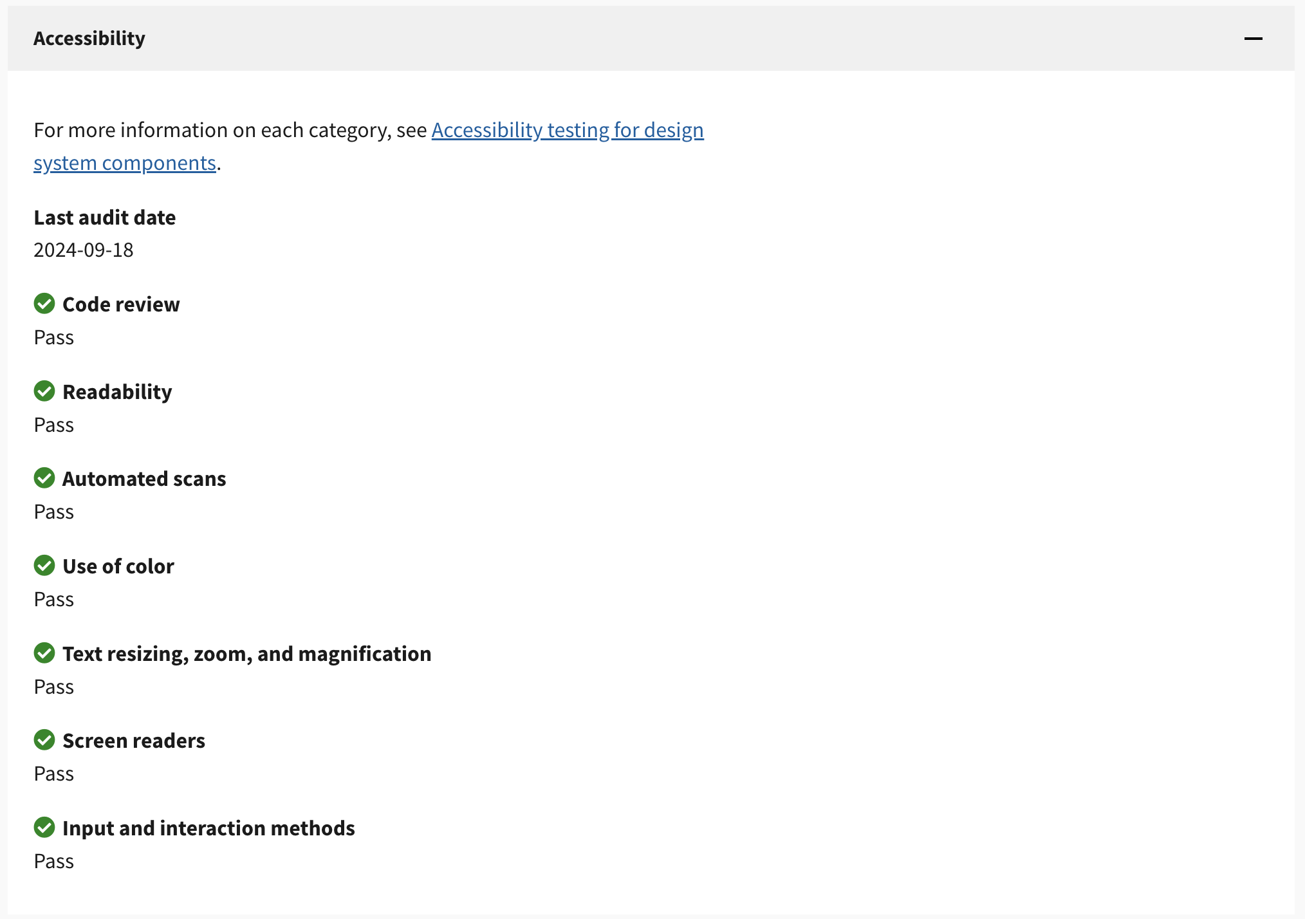Click the Pass text under Readability

pos(54,424)
